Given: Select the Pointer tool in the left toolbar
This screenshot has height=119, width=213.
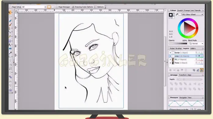Looking at the screenshot, I should [x=10, y=12].
